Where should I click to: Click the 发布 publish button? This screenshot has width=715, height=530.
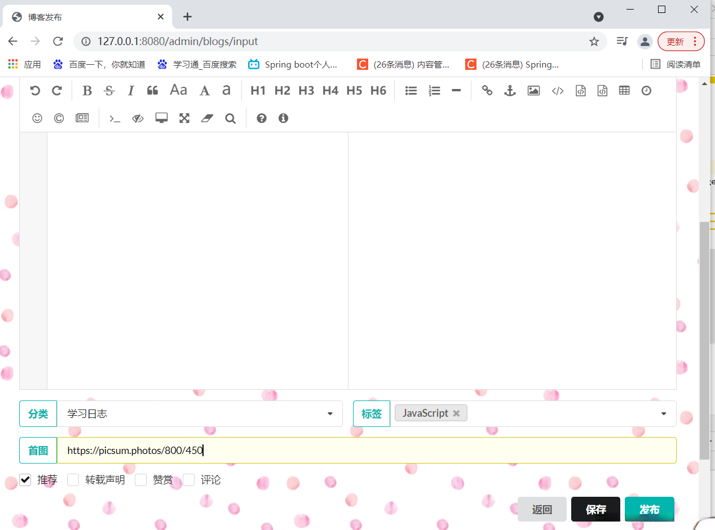point(649,509)
